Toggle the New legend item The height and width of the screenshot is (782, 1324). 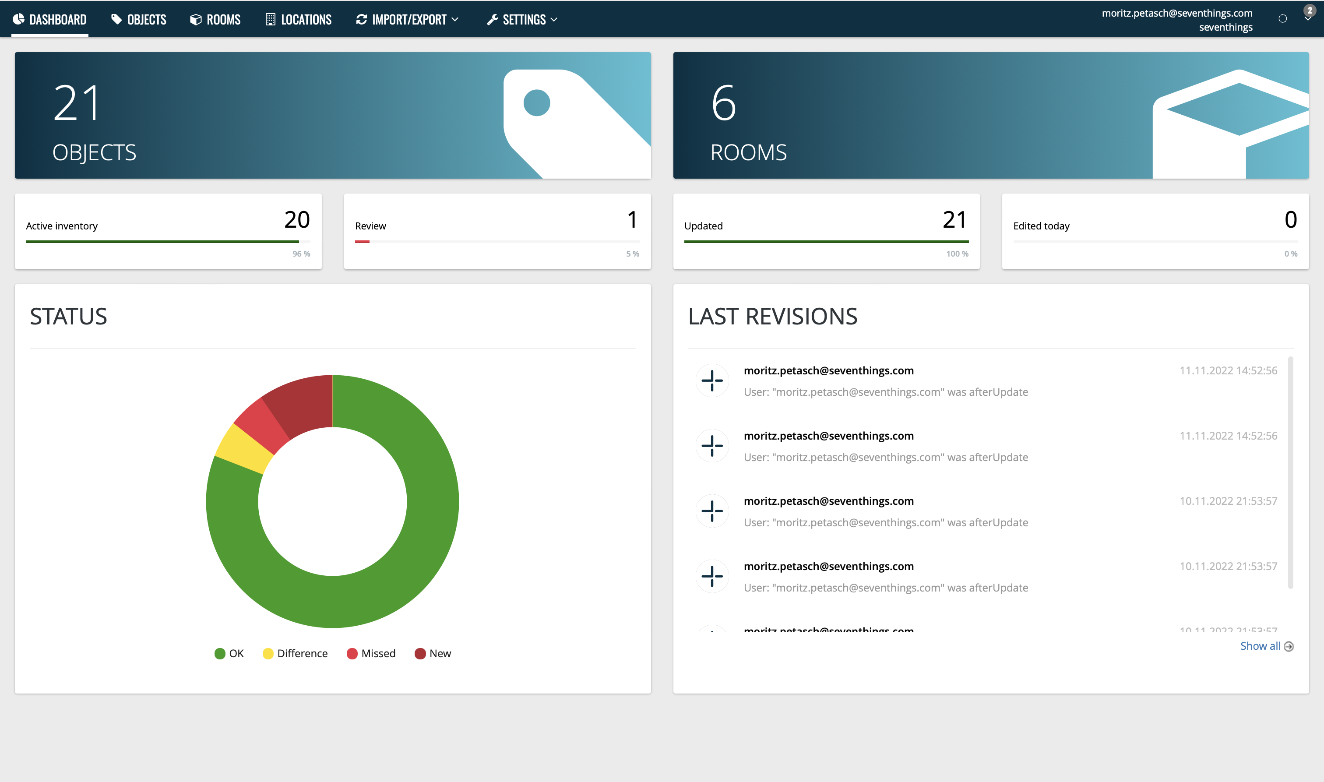[x=433, y=653]
